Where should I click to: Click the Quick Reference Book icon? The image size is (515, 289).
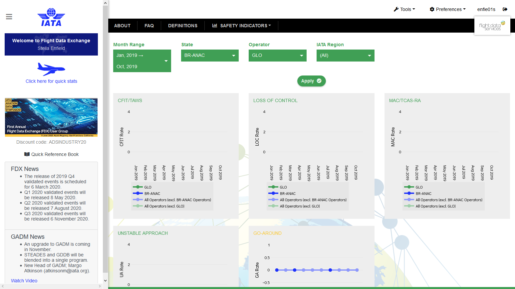(27, 154)
